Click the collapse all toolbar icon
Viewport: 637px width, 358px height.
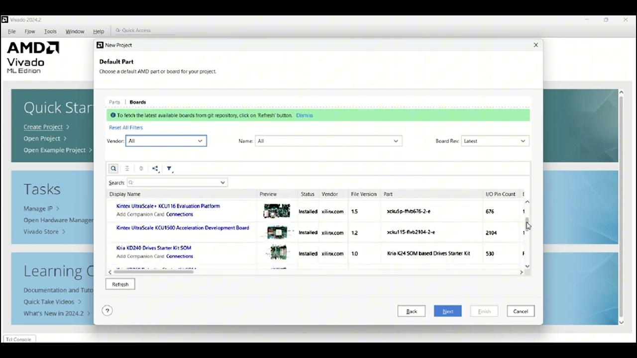click(127, 169)
